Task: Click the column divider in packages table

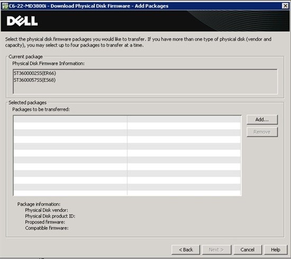Action: [x=128, y=156]
